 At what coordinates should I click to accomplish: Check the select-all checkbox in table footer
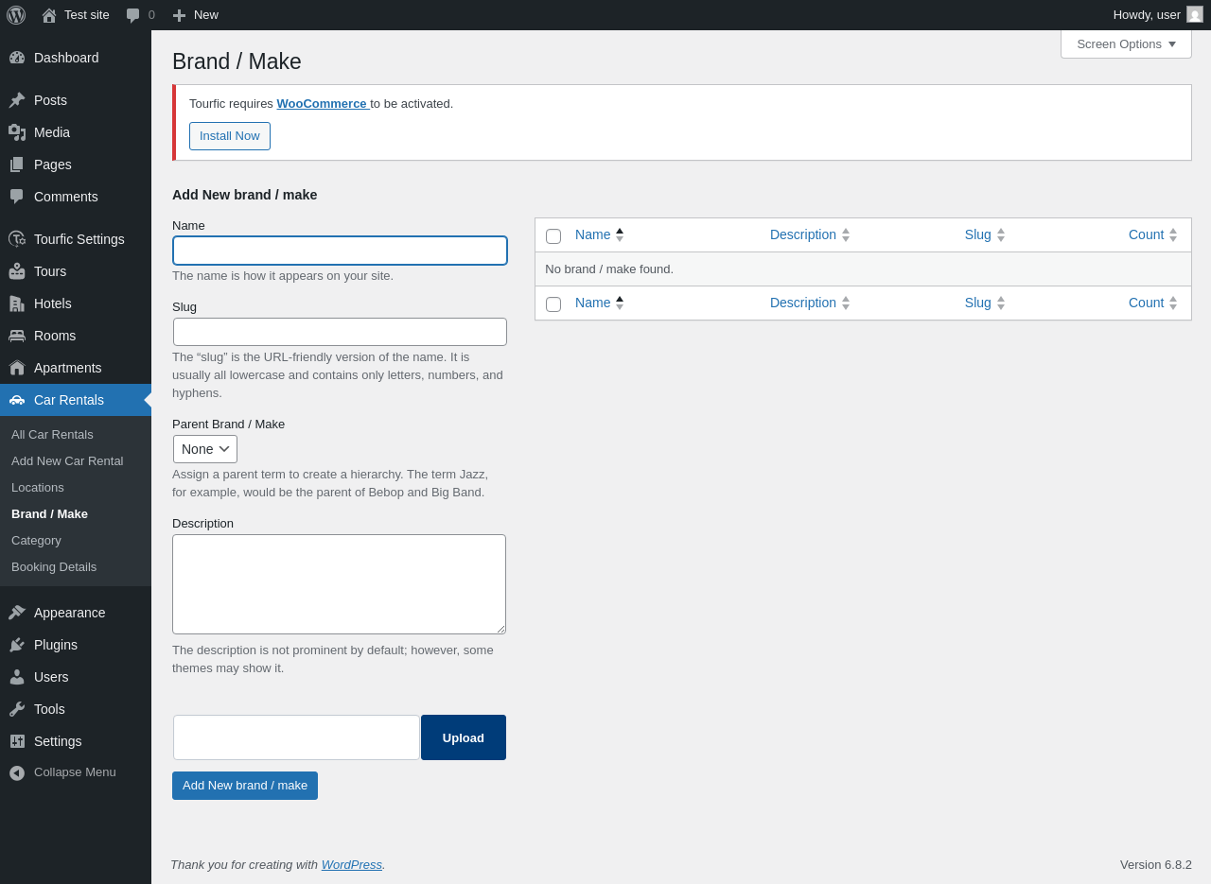coord(553,304)
